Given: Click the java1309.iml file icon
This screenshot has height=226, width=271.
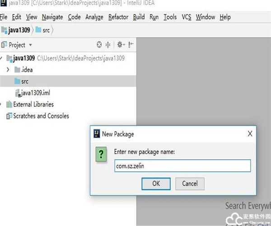Looking at the screenshot, I should tap(18, 93).
